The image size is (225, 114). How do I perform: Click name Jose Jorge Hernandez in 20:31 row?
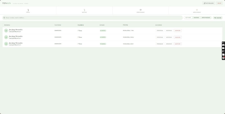(x=16, y=43)
